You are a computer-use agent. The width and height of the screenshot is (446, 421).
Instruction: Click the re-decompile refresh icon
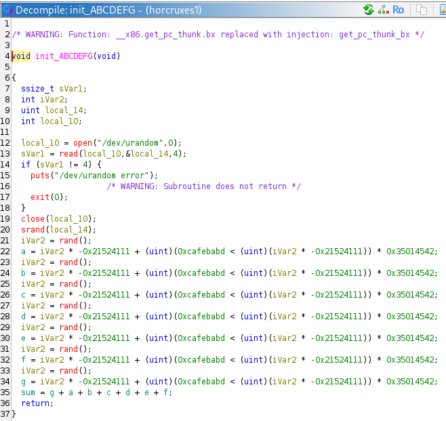[369, 9]
